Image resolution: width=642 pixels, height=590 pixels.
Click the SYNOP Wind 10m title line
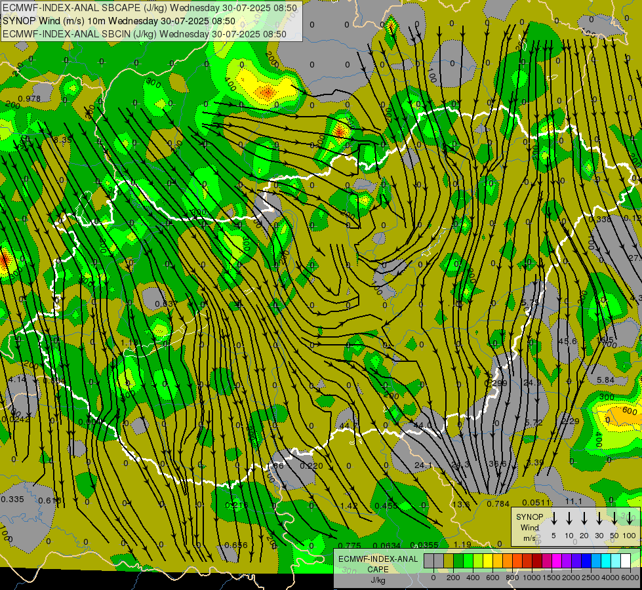pyautogui.click(x=119, y=21)
